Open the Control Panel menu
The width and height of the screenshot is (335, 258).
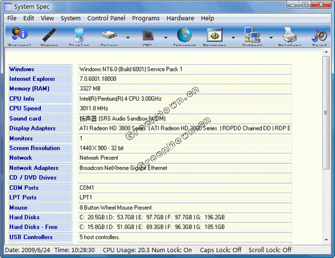pyautogui.click(x=107, y=18)
